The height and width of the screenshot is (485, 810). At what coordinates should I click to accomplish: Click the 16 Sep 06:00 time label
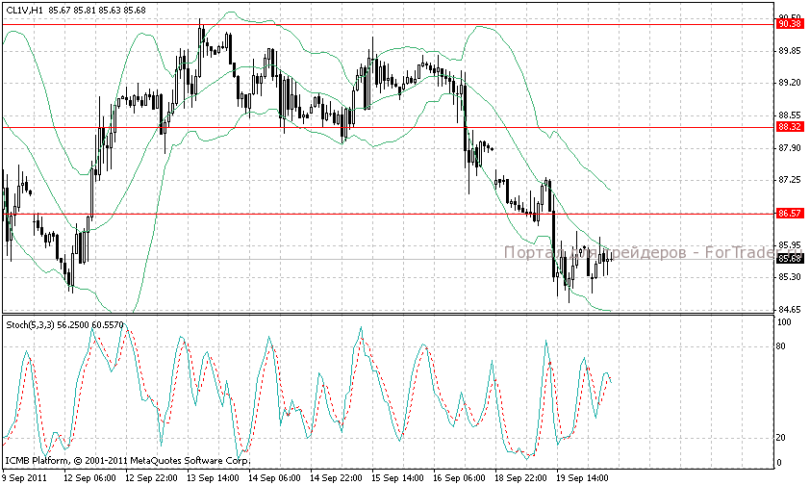[459, 478]
